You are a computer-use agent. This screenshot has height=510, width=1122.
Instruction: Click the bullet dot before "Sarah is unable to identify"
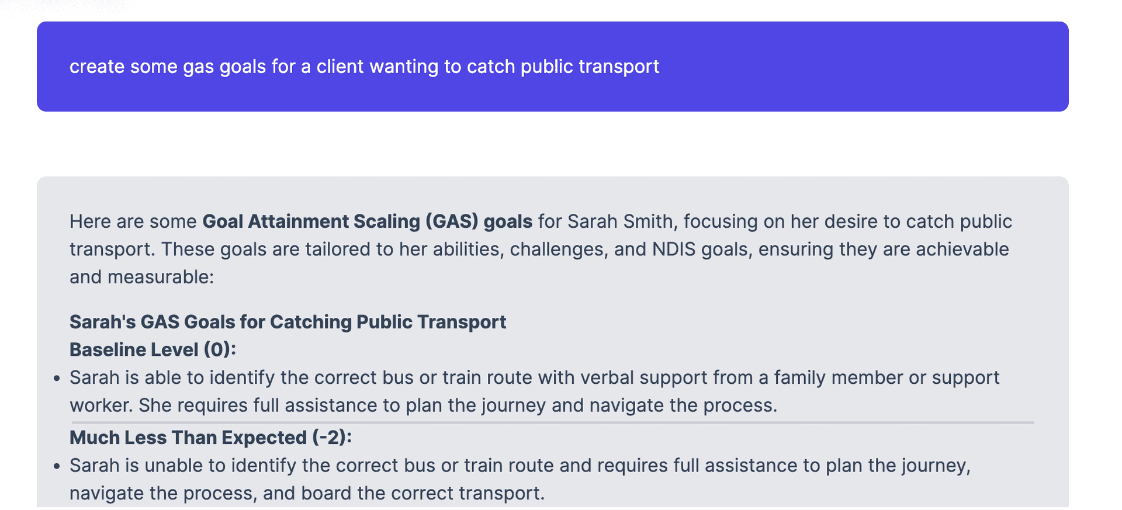pos(57,466)
